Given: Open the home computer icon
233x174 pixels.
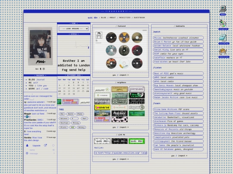Looking at the screenshot, I should click(223, 9).
